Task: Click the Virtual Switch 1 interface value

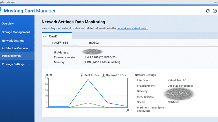Action: coord(177,80)
